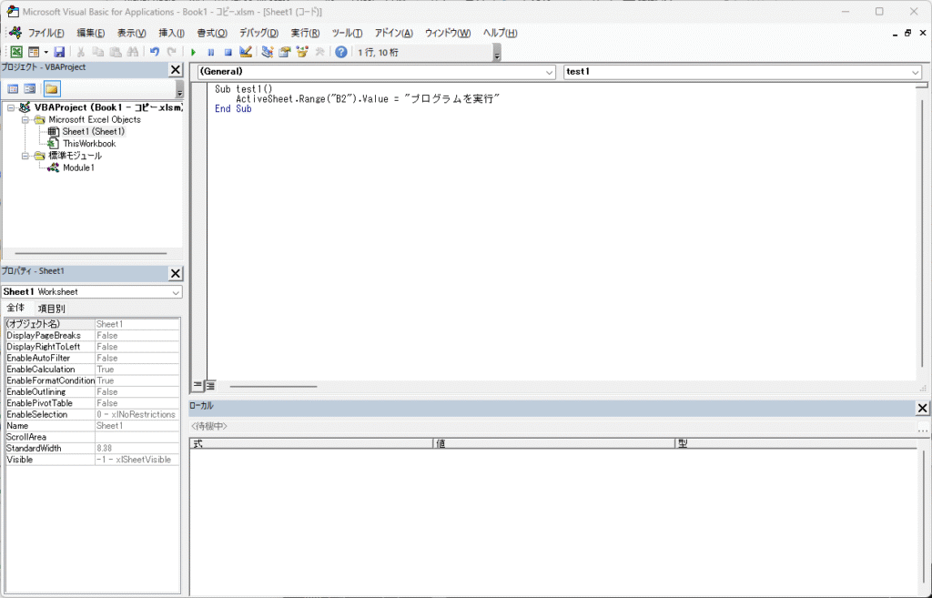Close the ローカル (Locals) window
This screenshot has height=598, width=932.
(x=922, y=409)
